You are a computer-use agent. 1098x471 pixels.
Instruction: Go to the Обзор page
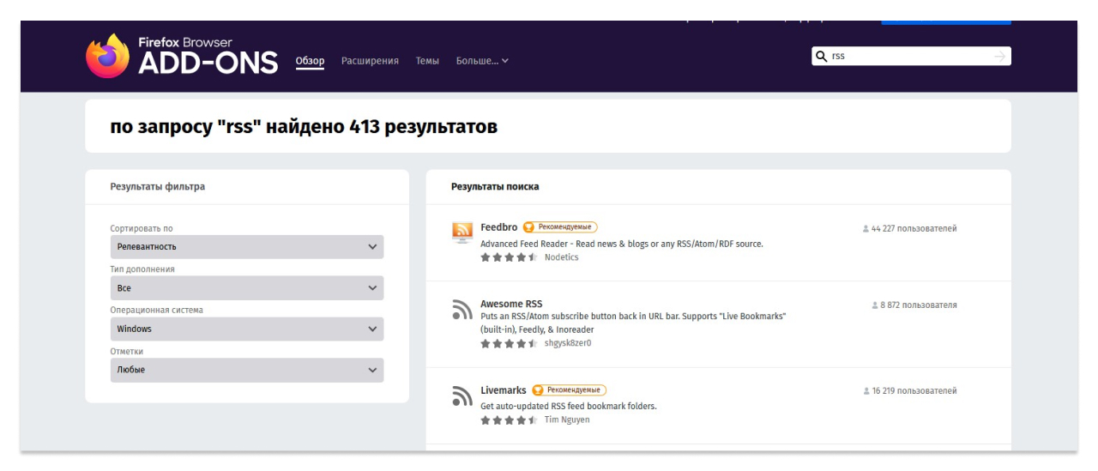tap(310, 61)
